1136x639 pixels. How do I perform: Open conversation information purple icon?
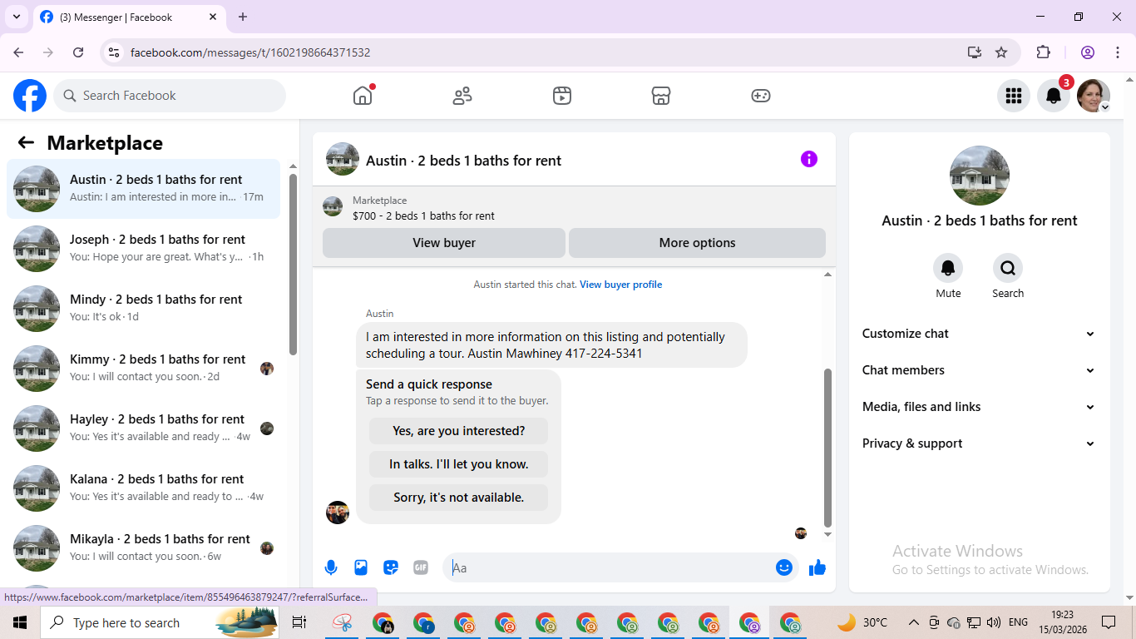[x=809, y=159]
